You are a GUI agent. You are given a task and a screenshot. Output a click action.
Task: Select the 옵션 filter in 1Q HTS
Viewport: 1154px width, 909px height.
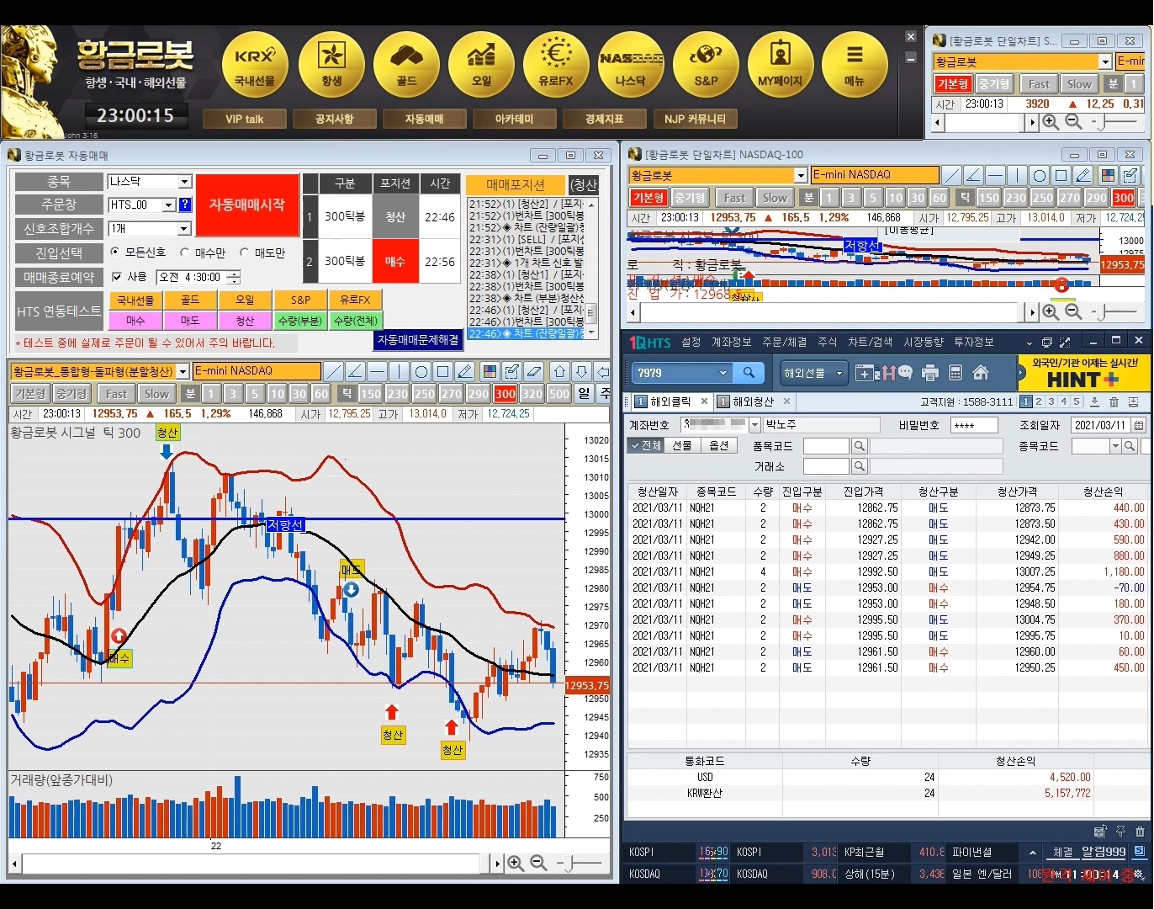pyautogui.click(x=719, y=446)
